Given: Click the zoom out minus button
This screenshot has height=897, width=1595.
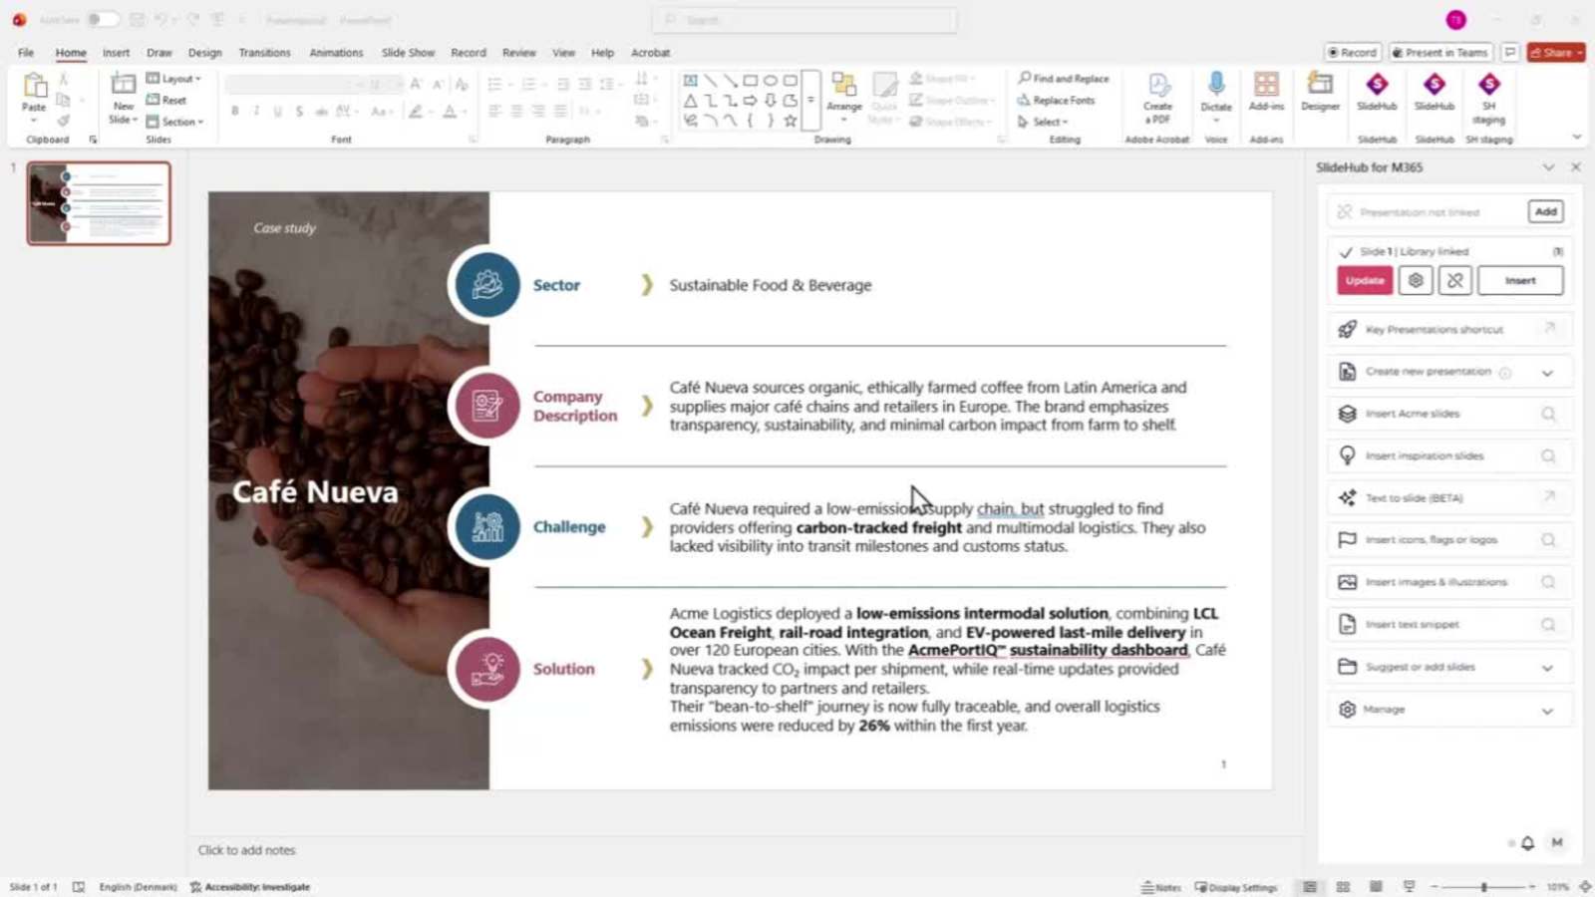Looking at the screenshot, I should tap(1434, 886).
